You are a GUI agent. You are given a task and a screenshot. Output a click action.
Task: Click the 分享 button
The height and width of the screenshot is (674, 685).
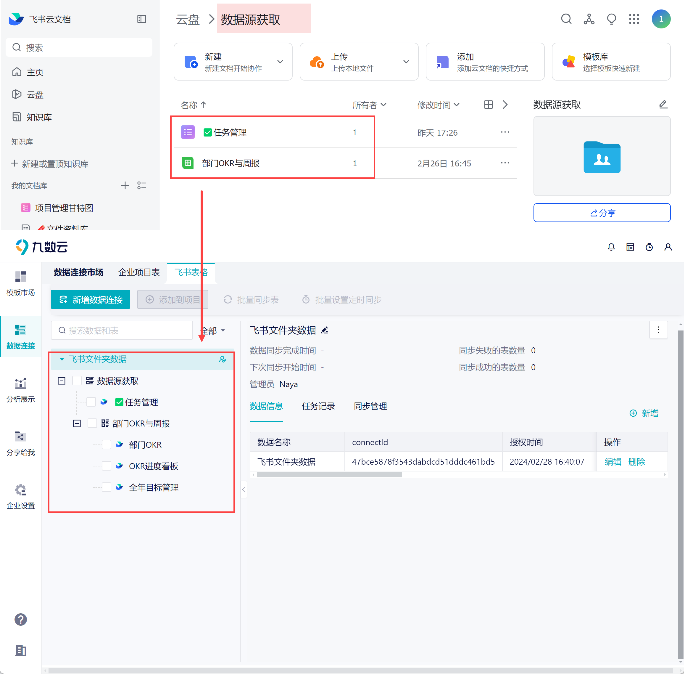click(x=602, y=213)
